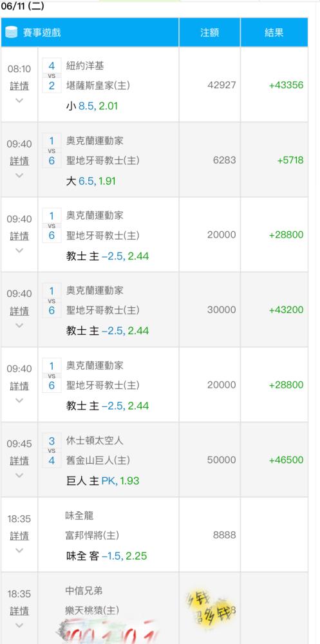Click the 結果 column header
Image resolution: width=320 pixels, height=644 pixels.
tap(274, 32)
